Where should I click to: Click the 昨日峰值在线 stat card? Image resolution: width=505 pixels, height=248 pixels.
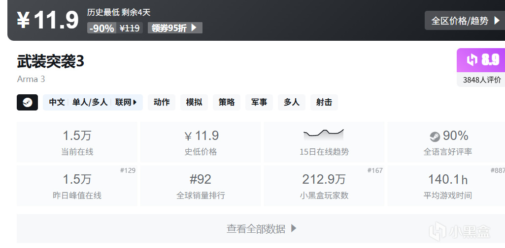pyautogui.click(x=77, y=186)
